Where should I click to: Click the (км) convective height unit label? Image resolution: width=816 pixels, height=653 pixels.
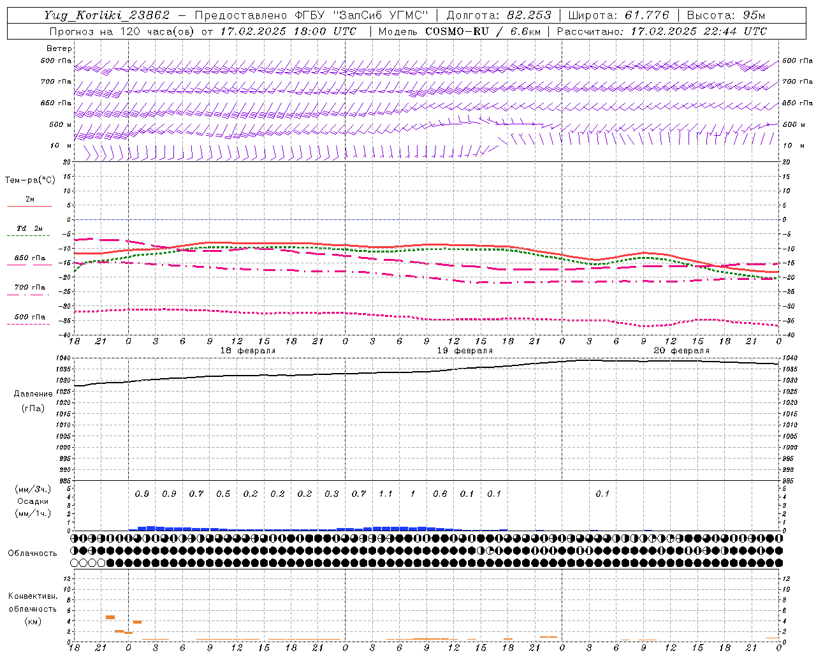click(33, 621)
